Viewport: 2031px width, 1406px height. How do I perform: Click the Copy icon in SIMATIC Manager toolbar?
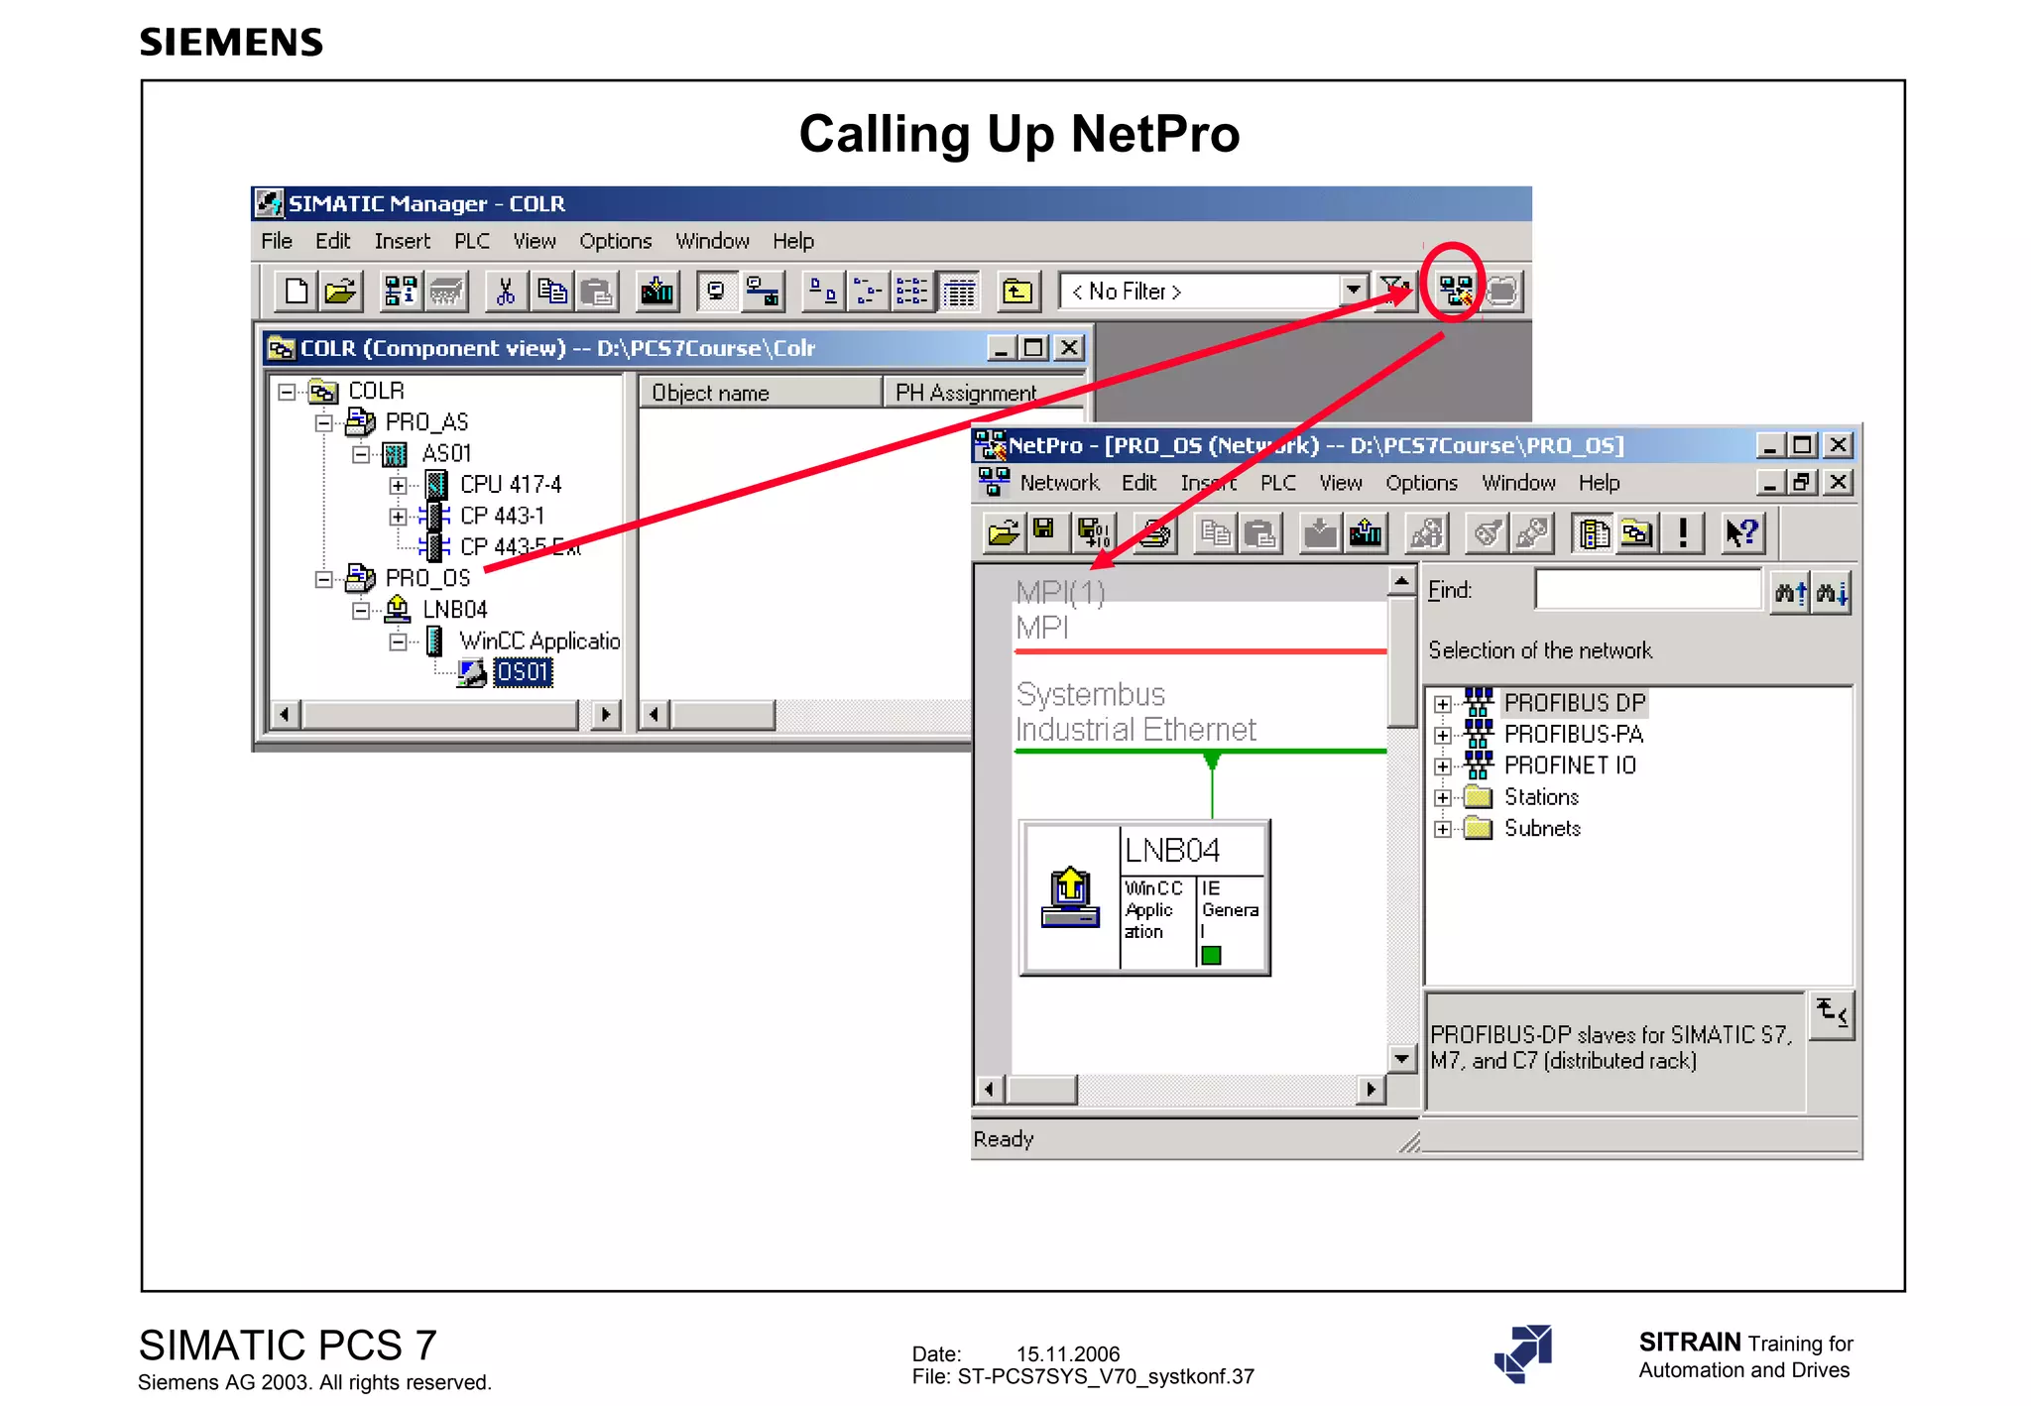[x=551, y=292]
